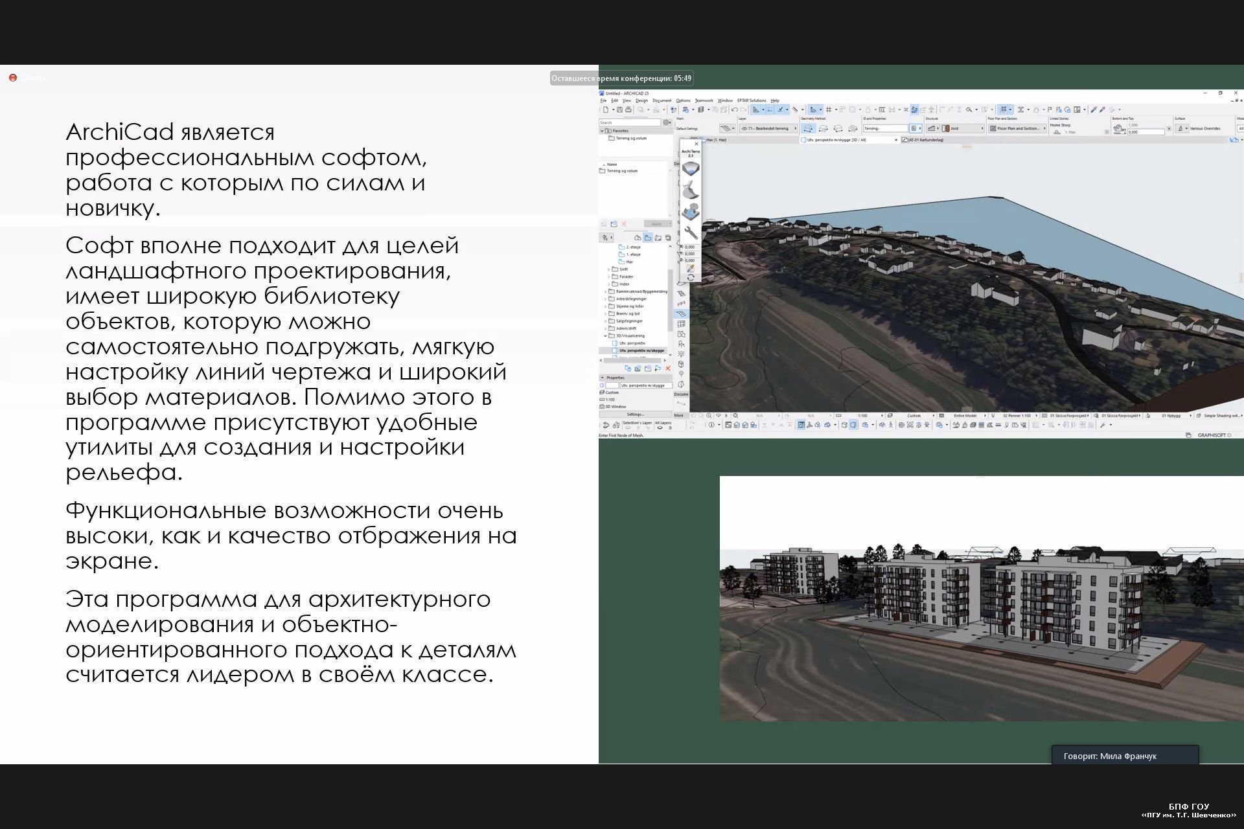Click the ArchiTerra excavator shovel icon
This screenshot has width=1244, height=829.
[x=691, y=189]
